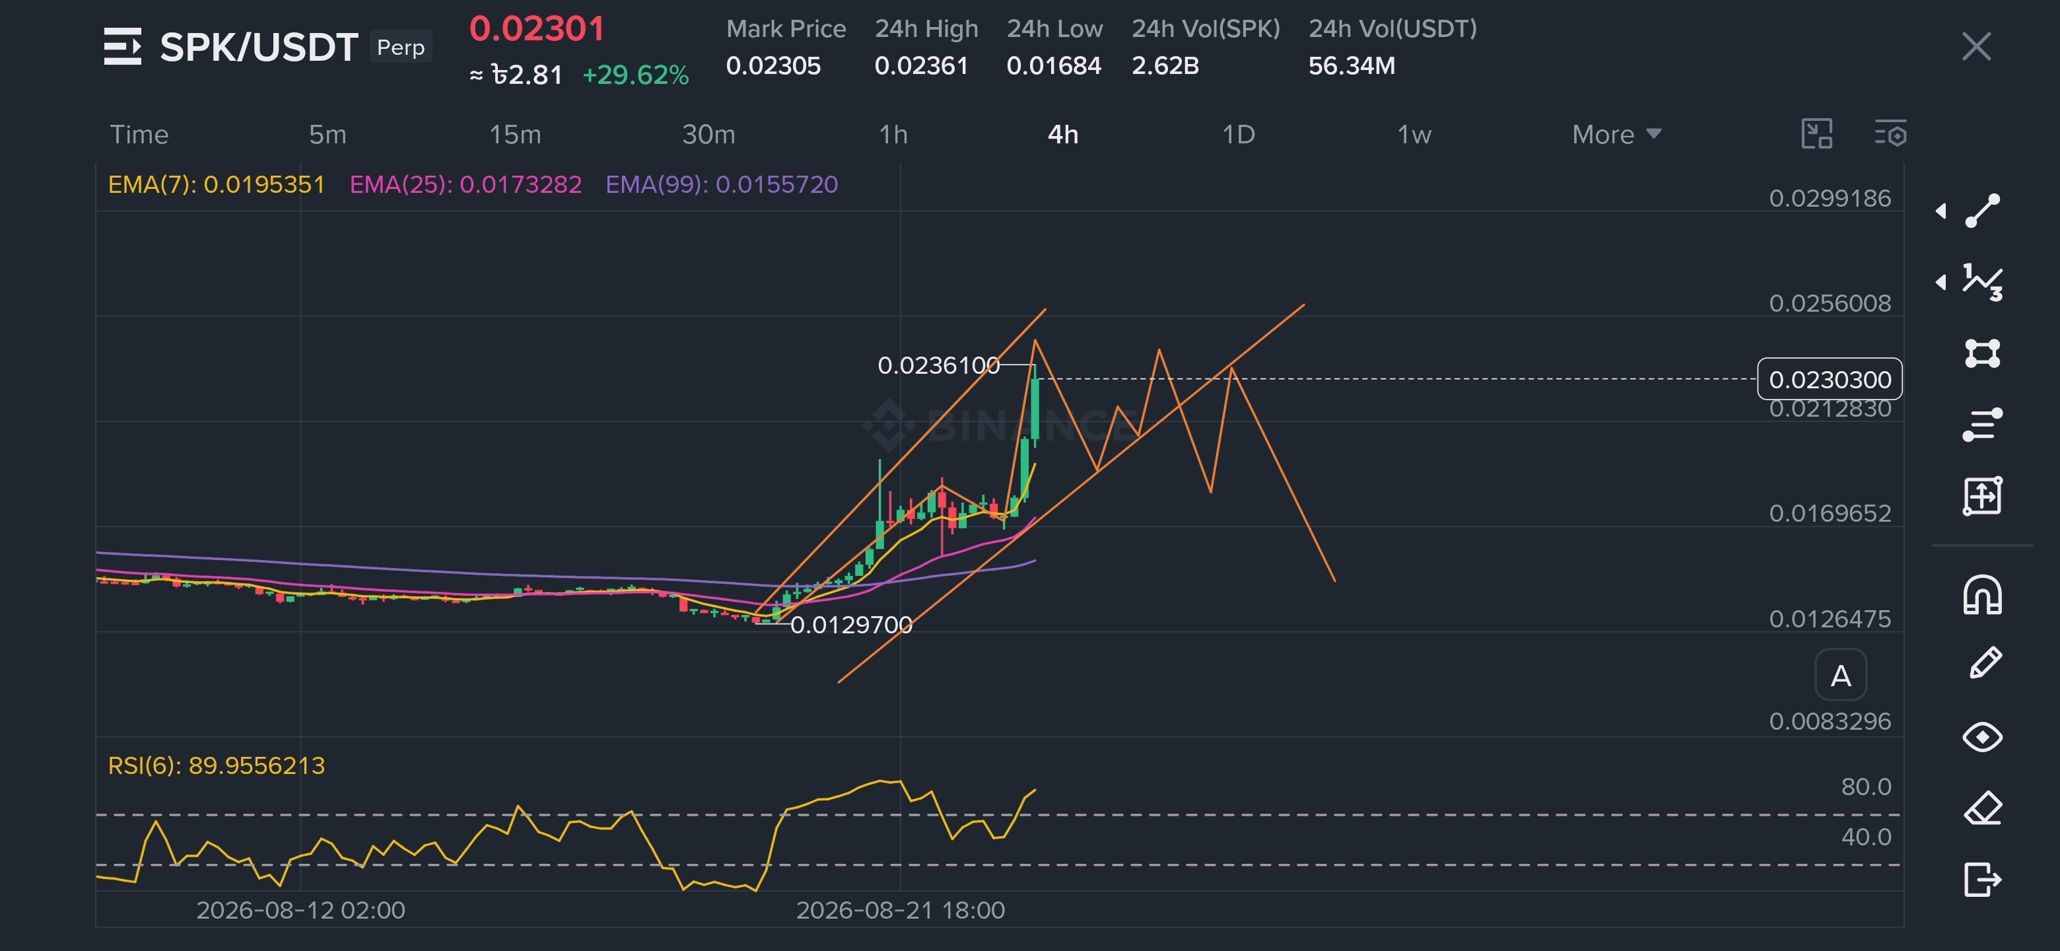Viewport: 2060px width, 951px height.
Task: Select the Fibonacci levels tool
Action: [1983, 424]
